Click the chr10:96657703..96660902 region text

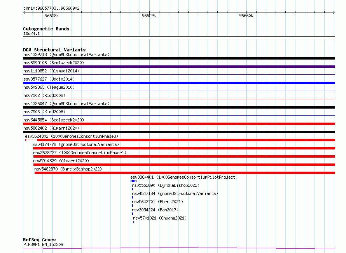pyautogui.click(x=51, y=8)
